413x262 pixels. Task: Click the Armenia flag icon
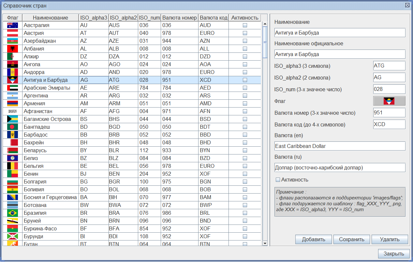click(x=12, y=103)
